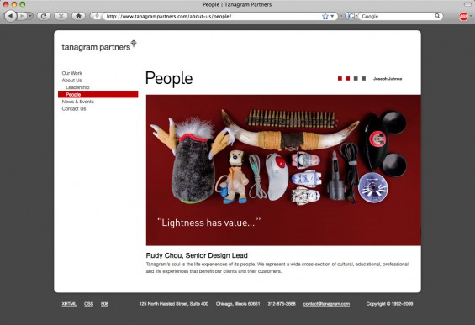Screen dimensions: 475x325
Task: Select the second red slide indicator square
Action: [348, 79]
